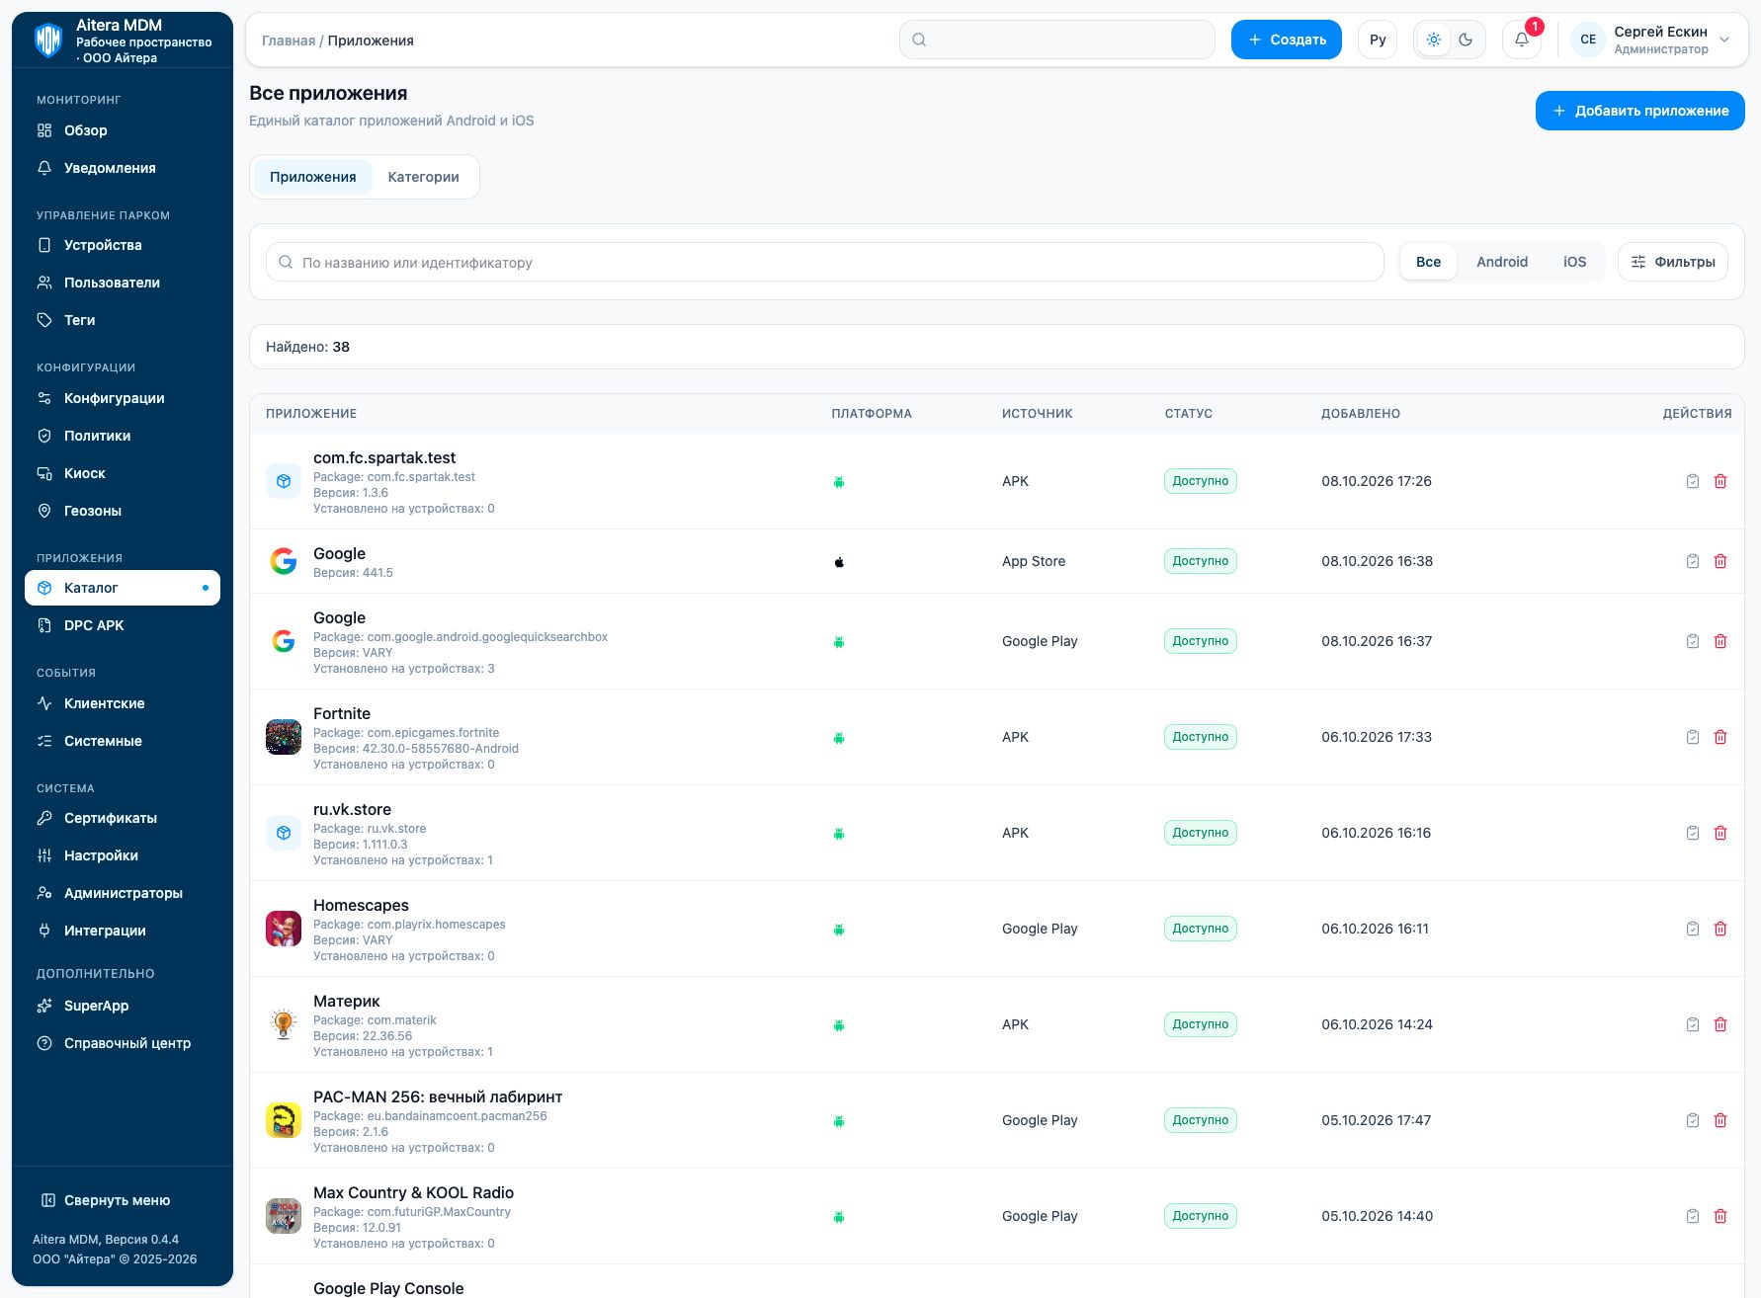Switch to light theme sun icon
The image size is (1761, 1298).
click(1434, 40)
